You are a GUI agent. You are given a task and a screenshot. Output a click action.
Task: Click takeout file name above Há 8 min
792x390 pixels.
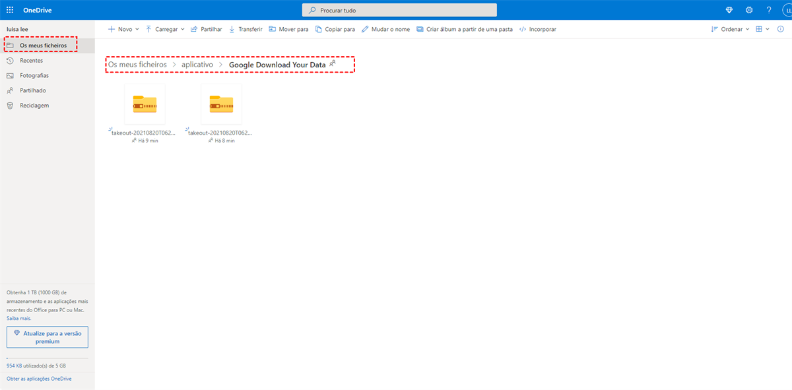(x=220, y=133)
